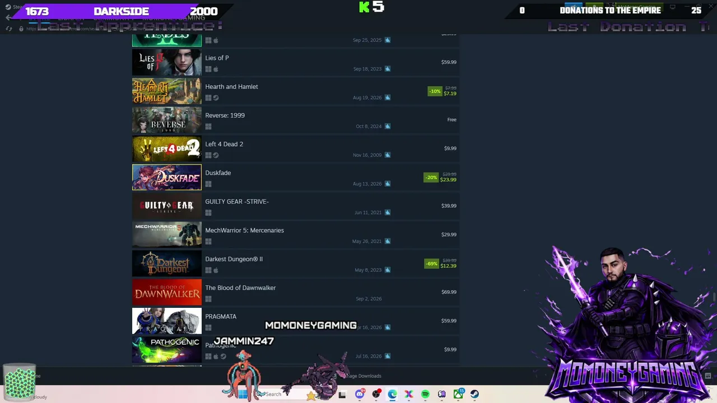
Task: Click the Nov 16, 2009 release date
Action: (367, 155)
